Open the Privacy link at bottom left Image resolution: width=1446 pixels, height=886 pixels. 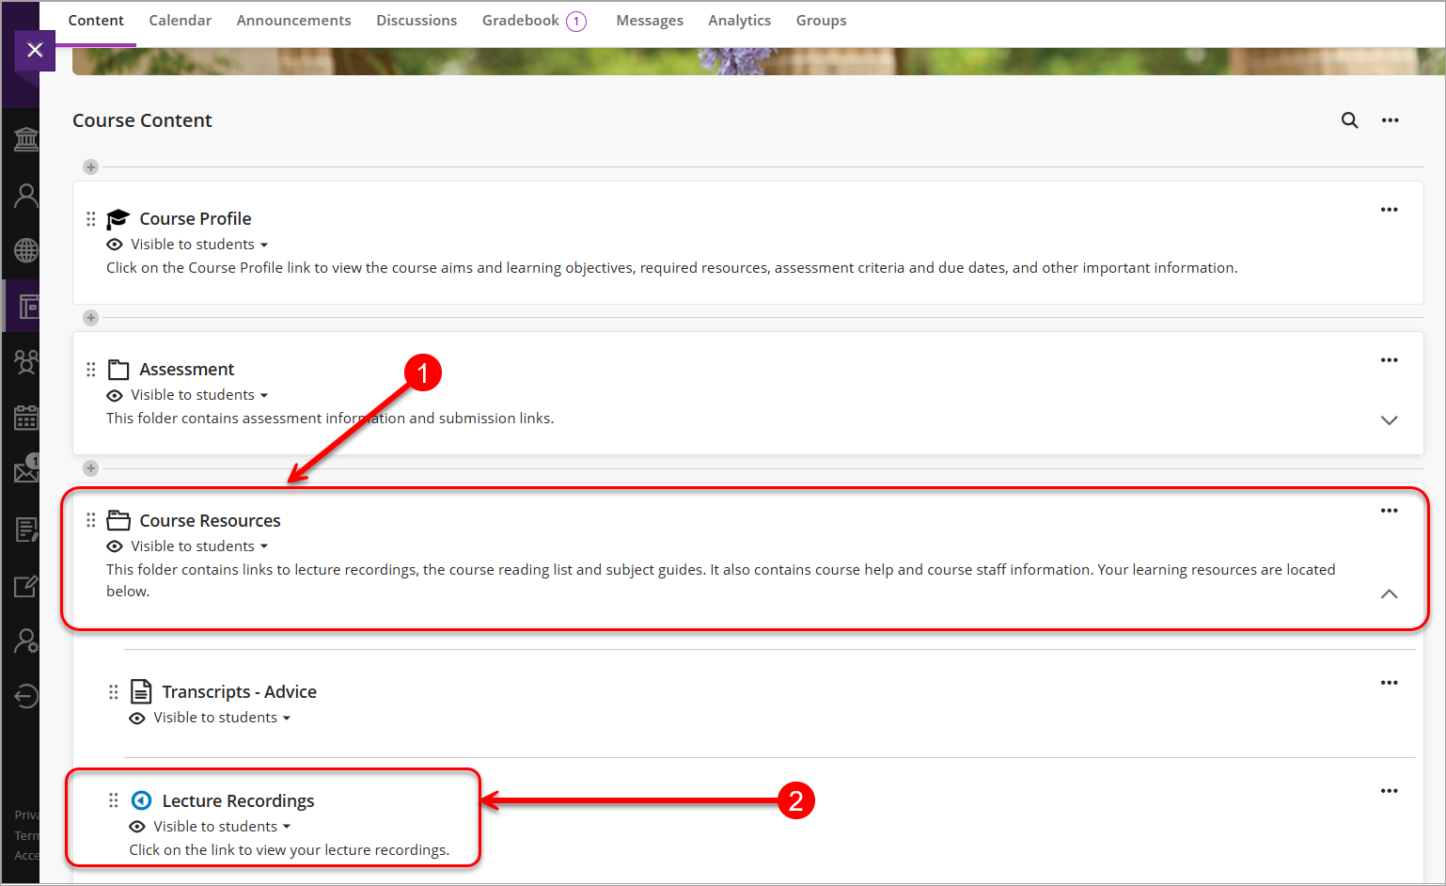[27, 815]
